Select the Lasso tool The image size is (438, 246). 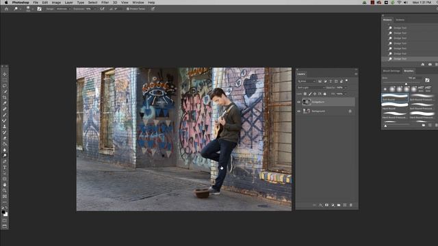tap(5, 86)
